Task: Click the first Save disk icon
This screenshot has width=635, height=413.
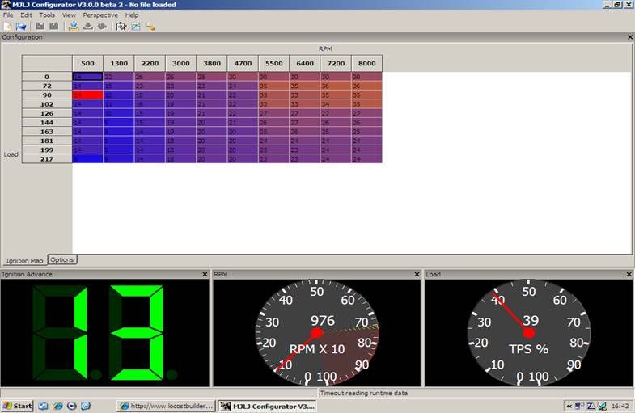Action: click(x=40, y=26)
